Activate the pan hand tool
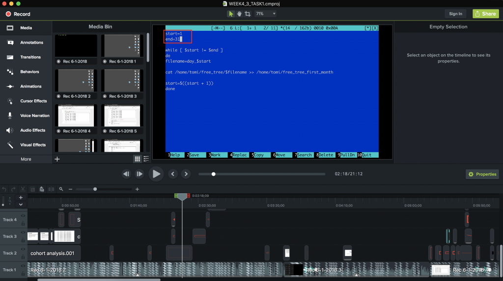 pos(239,14)
